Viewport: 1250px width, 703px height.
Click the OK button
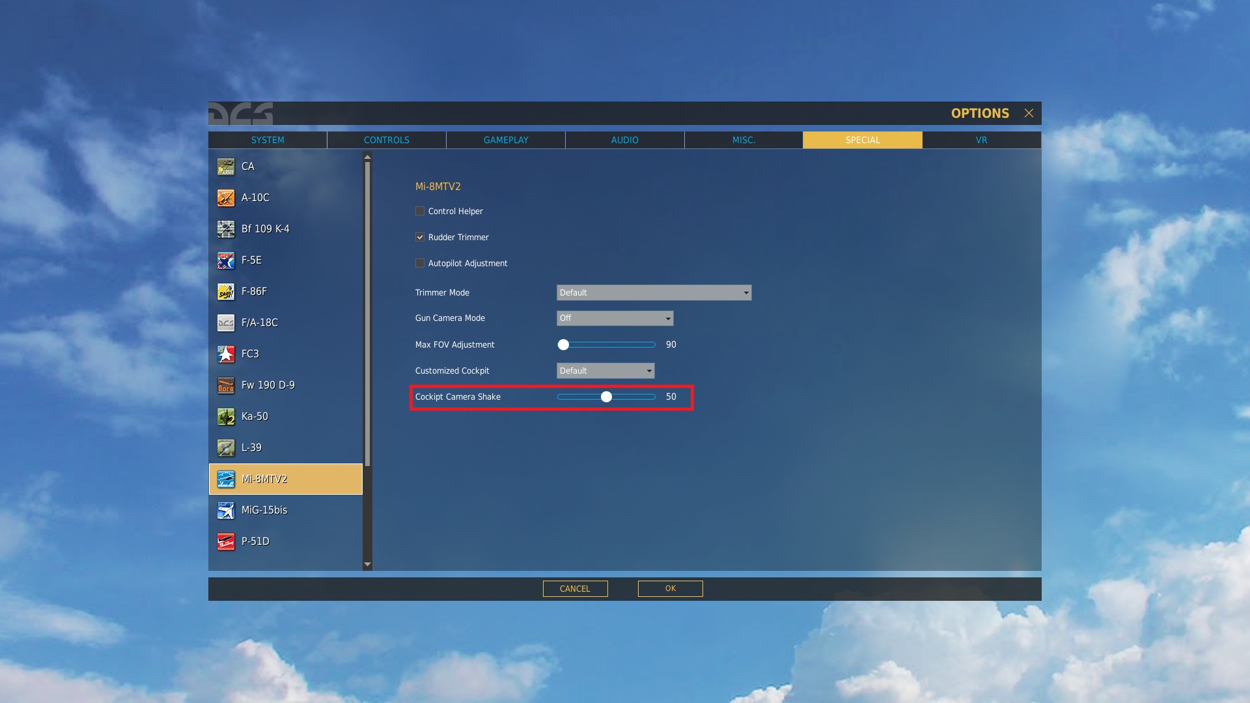tap(671, 588)
